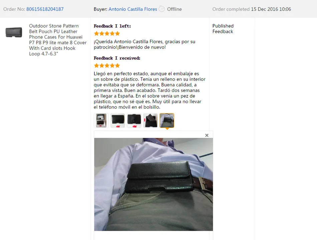Select third review photo thumbnail

134,121
